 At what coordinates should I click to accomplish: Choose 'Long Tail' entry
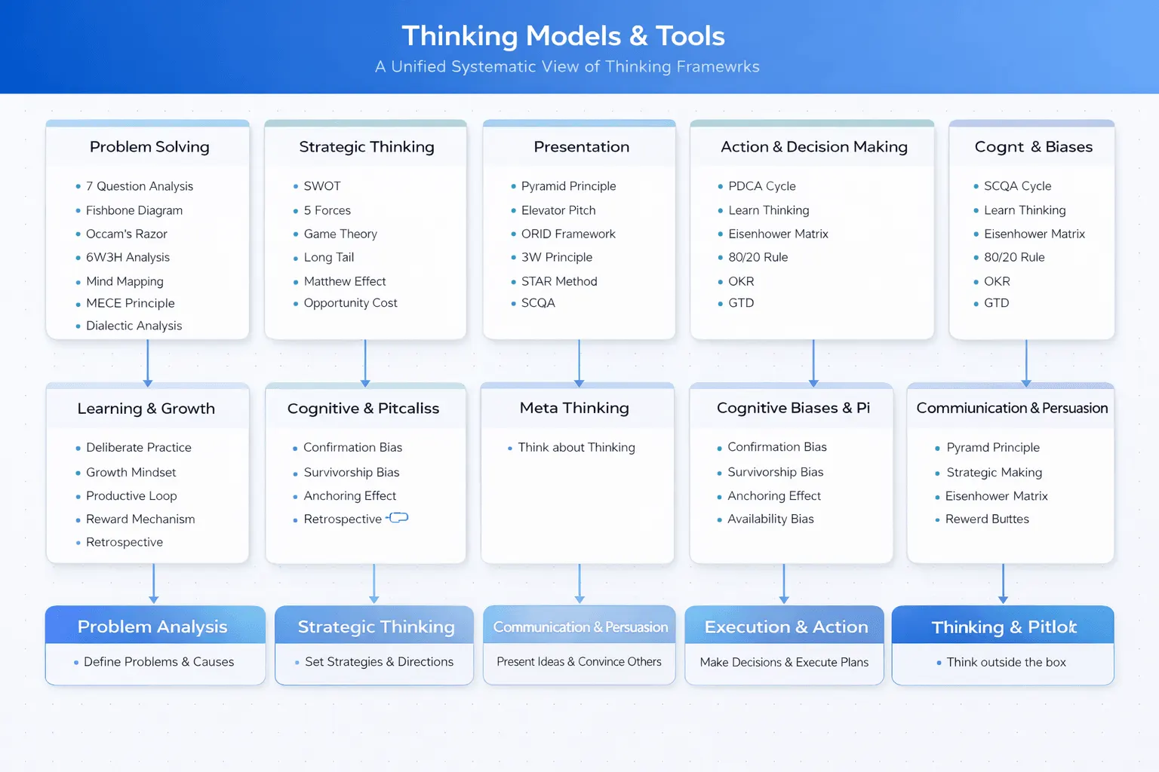(x=329, y=257)
